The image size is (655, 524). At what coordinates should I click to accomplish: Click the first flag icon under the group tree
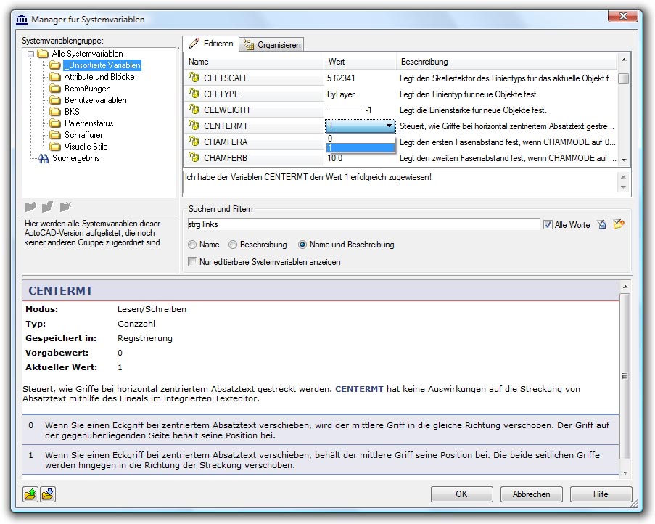pos(30,206)
